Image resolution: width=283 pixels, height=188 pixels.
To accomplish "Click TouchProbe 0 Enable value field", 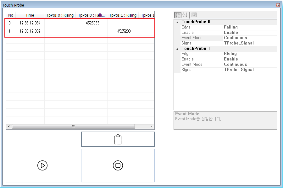I will pyautogui.click(x=250, y=33).
